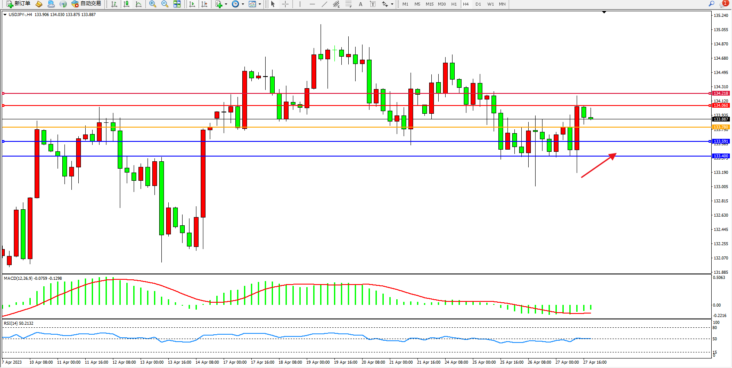Open the indicators list dropdown
732x368 pixels.
(226, 4)
